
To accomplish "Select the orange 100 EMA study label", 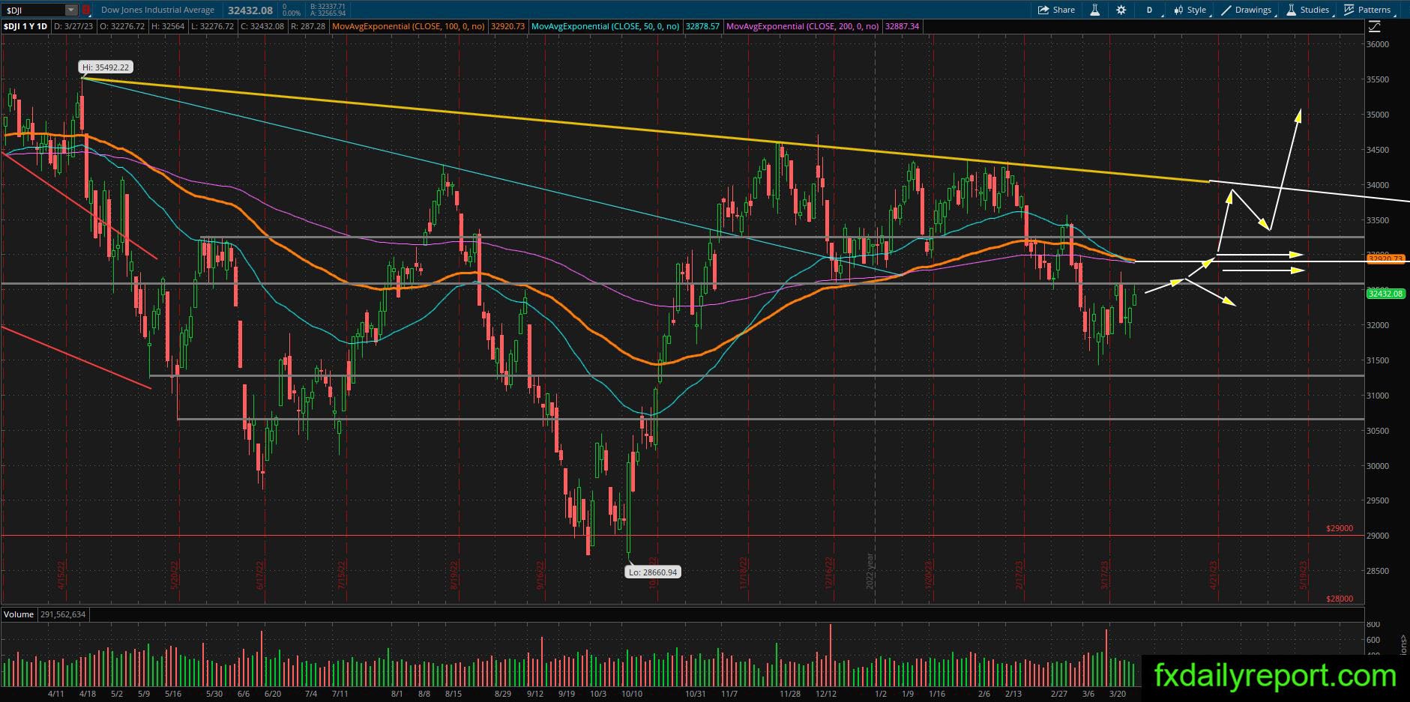I will [409, 26].
